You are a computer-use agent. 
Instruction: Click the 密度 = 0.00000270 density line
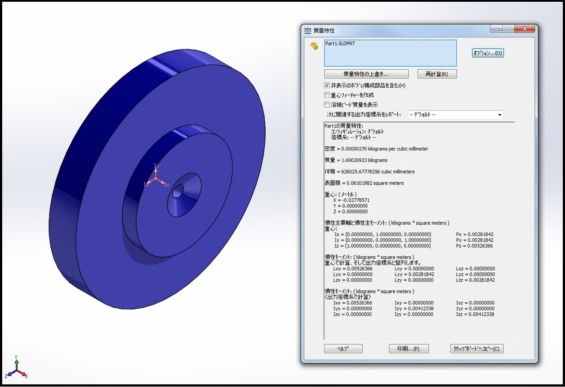click(376, 149)
